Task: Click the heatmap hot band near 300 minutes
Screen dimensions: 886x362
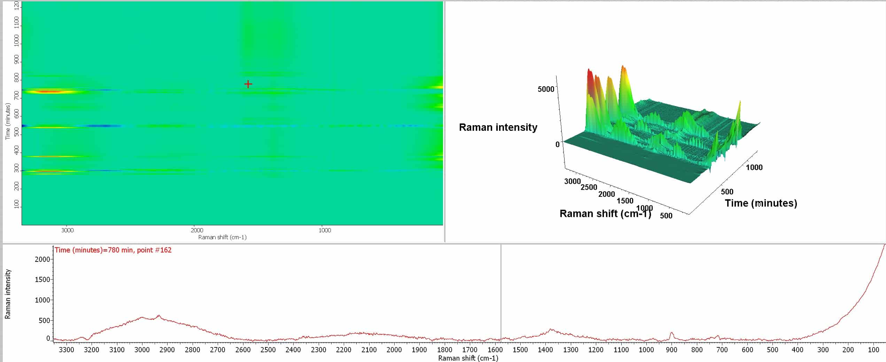Action: click(49, 171)
